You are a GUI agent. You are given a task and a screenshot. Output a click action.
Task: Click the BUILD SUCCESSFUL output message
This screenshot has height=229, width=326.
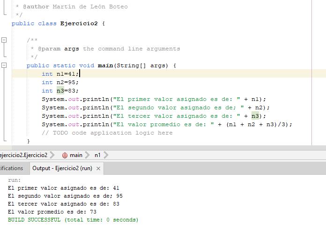point(73,220)
